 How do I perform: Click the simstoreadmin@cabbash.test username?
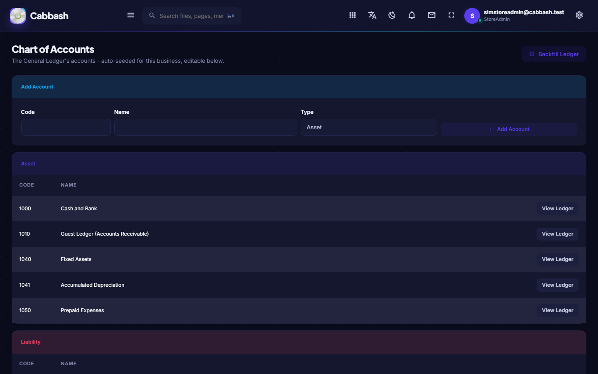coord(524,12)
